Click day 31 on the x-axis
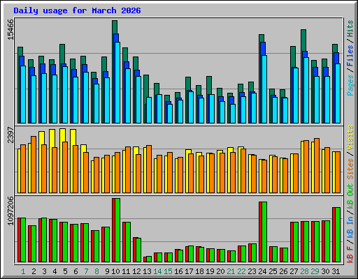Viewport: 358px width, 279px height. pos(336,271)
